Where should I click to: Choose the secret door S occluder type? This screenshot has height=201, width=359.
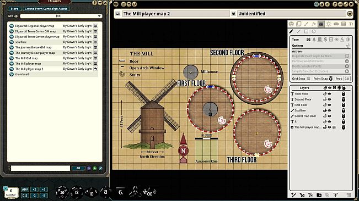(x=325, y=40)
